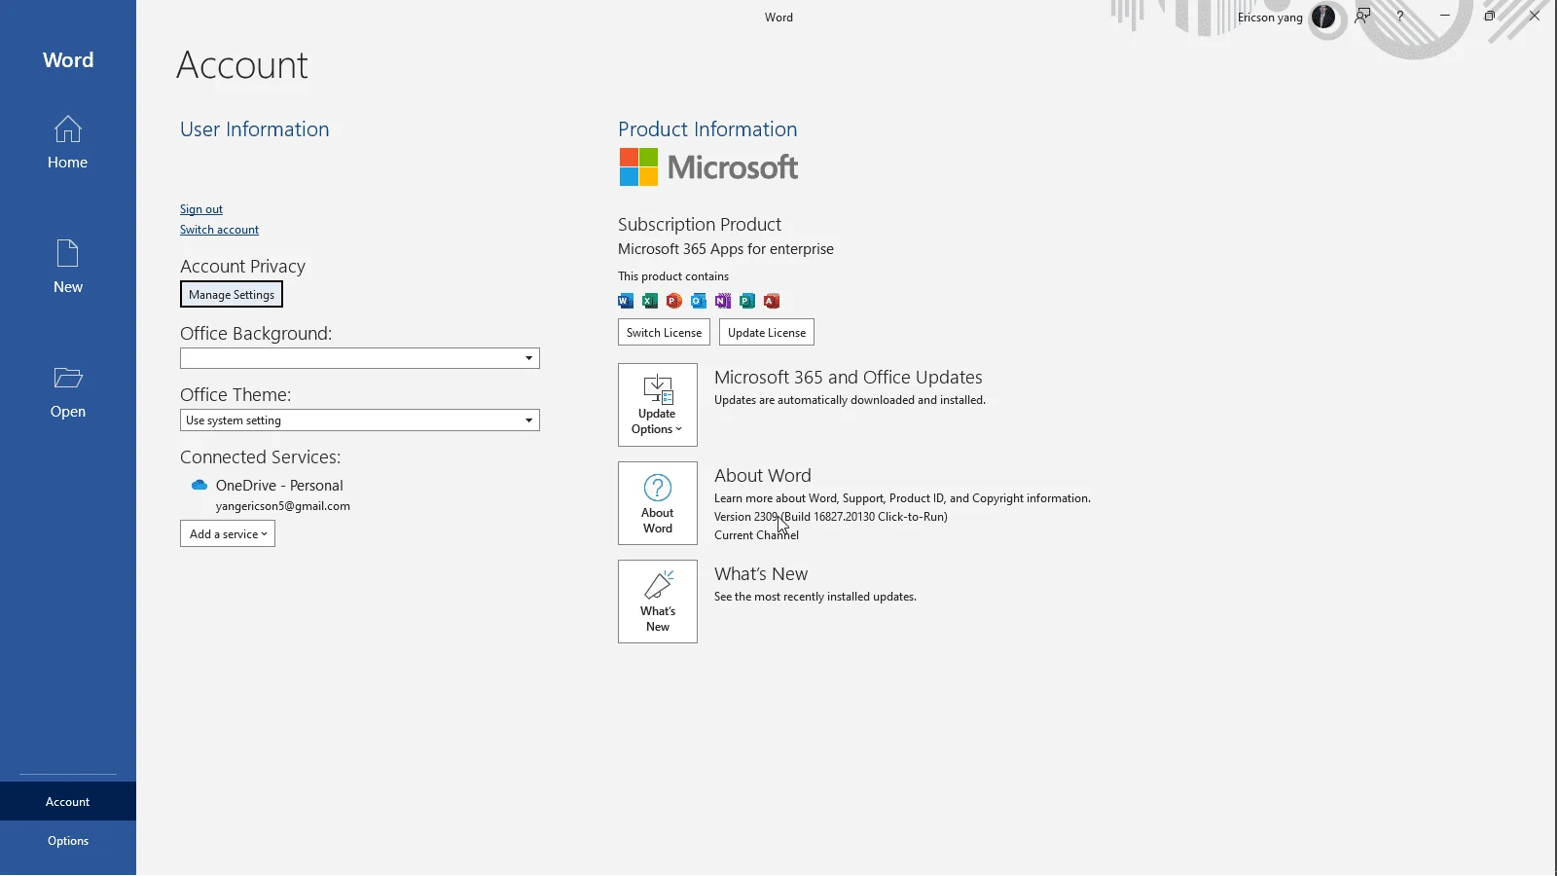Open Options from the sidebar
The image size is (1557, 876).
(68, 841)
